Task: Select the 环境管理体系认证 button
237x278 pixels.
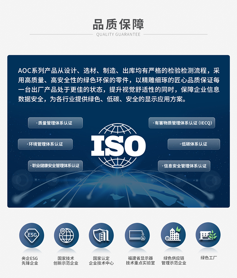Action: [45, 144]
